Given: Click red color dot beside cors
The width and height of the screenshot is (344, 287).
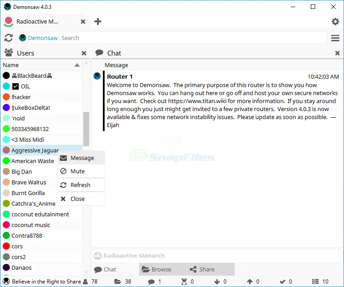Looking at the screenshot, I should pyautogui.click(x=6, y=246).
